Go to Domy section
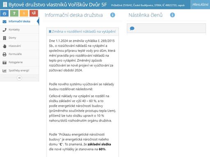This screenshot has width=210, height=157. pyautogui.click(x=19, y=38)
